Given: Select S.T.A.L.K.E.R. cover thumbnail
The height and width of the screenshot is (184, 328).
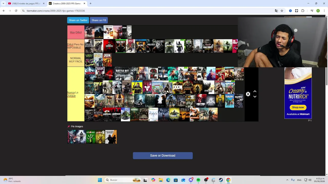Looking at the screenshot, I should pos(184,114).
